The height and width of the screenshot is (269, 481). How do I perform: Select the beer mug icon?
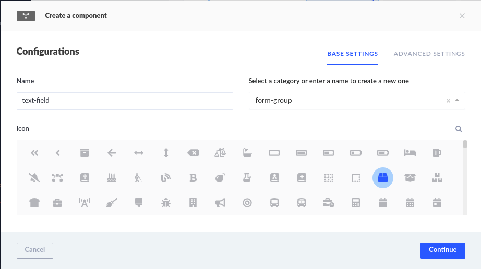437,153
